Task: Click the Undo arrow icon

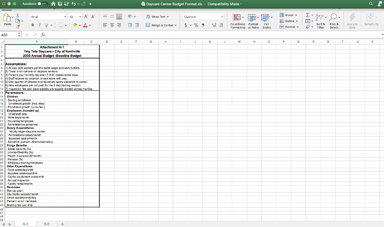Action: pos(74,4)
